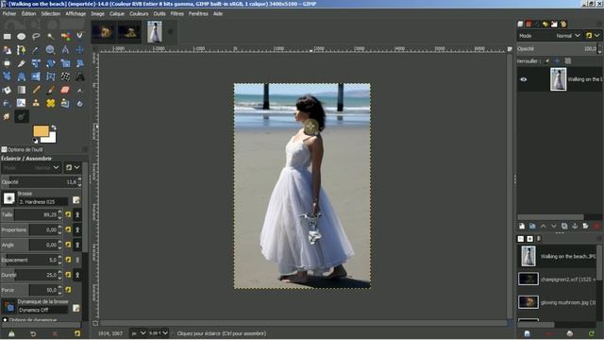Image resolution: width=604 pixels, height=340 pixels.
Task: Open the Fenêtres menu
Action: 198,13
